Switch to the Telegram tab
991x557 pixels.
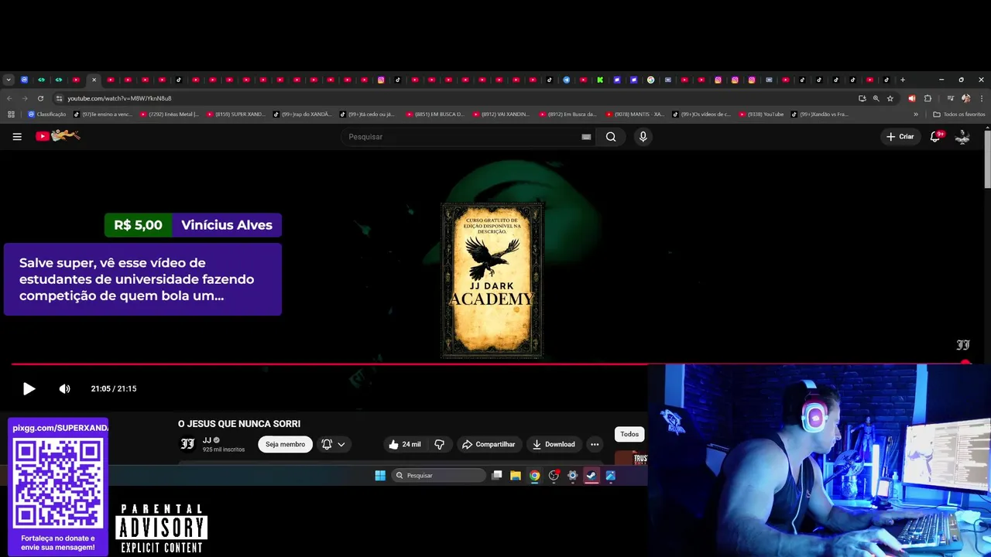(x=567, y=80)
